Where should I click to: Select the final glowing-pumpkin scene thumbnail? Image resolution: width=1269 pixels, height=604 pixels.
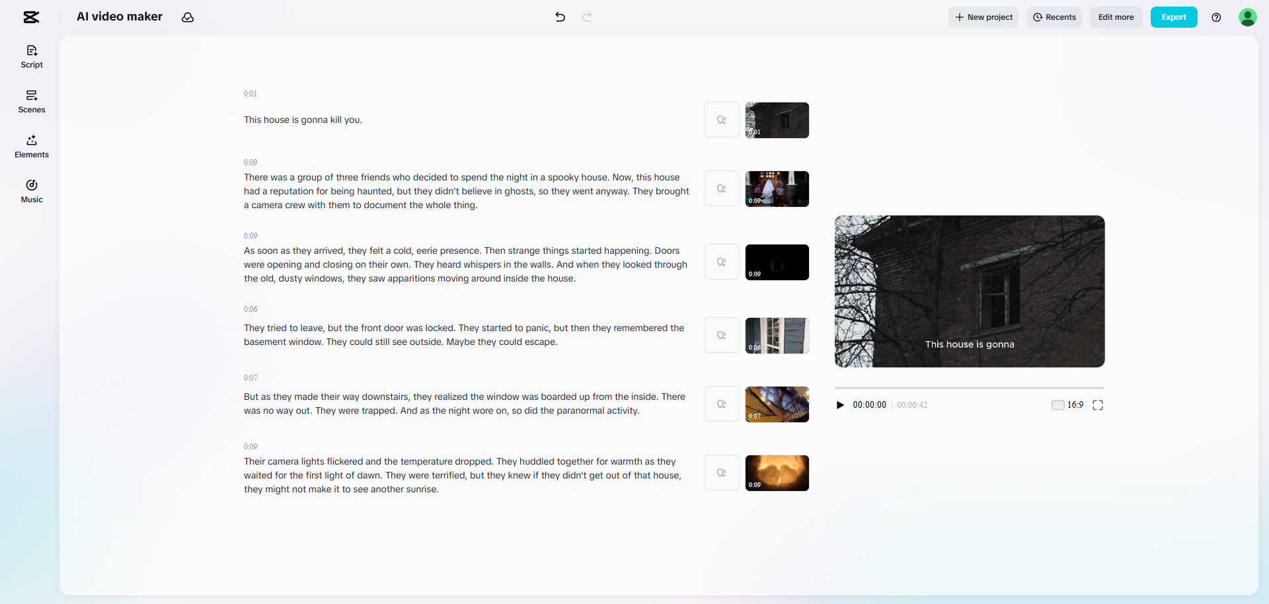[777, 472]
